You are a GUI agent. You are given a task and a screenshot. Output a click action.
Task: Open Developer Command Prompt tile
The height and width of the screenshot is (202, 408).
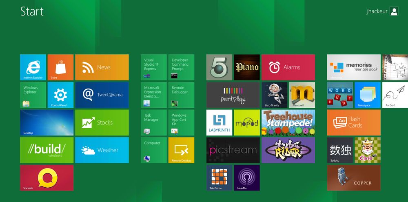pos(182,67)
